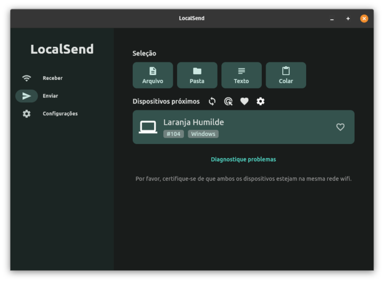Click the laptop icon of Laranja Humilde

click(148, 127)
